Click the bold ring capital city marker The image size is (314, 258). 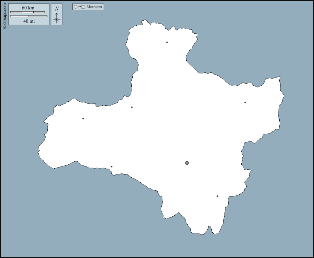click(x=187, y=163)
